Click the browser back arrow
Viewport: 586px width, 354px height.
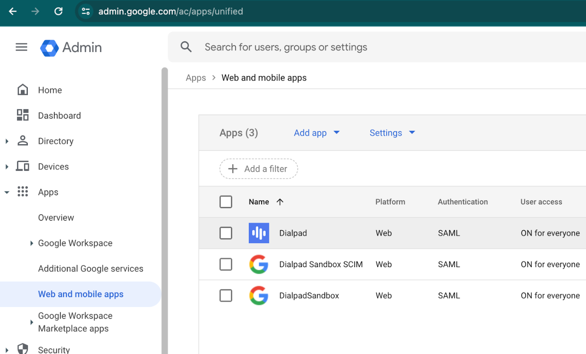[13, 11]
